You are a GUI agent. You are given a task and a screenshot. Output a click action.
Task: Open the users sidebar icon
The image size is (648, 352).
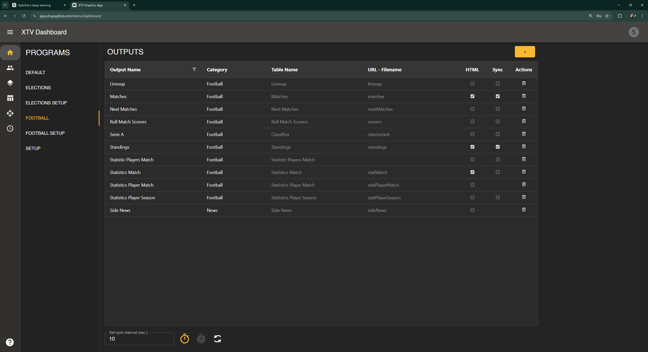tap(10, 68)
